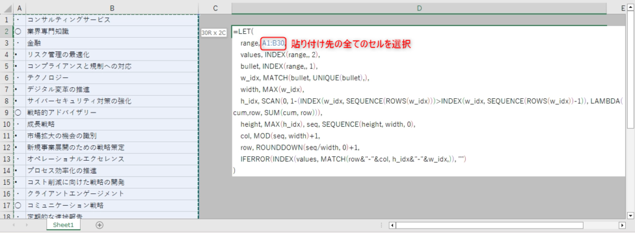635x233 pixels.
Task: Select the row 5 header
Action: coord(6,66)
